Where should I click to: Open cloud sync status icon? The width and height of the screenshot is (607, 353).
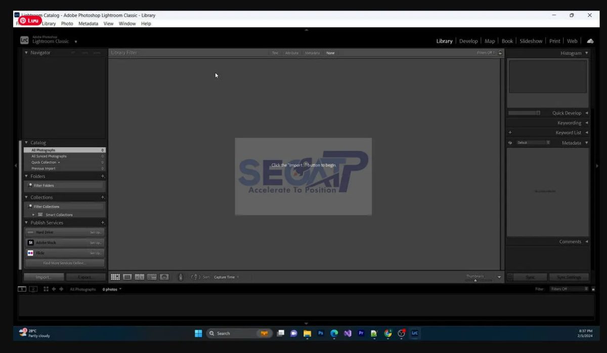[x=590, y=41]
